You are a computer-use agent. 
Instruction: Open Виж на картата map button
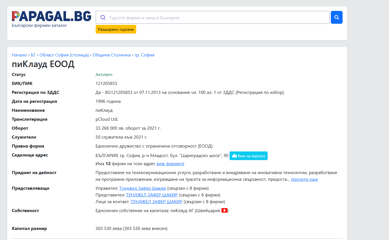(249, 156)
